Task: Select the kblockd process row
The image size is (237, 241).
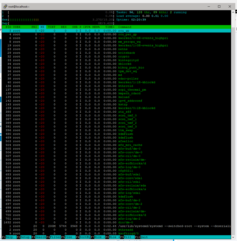Action: coord(116,64)
